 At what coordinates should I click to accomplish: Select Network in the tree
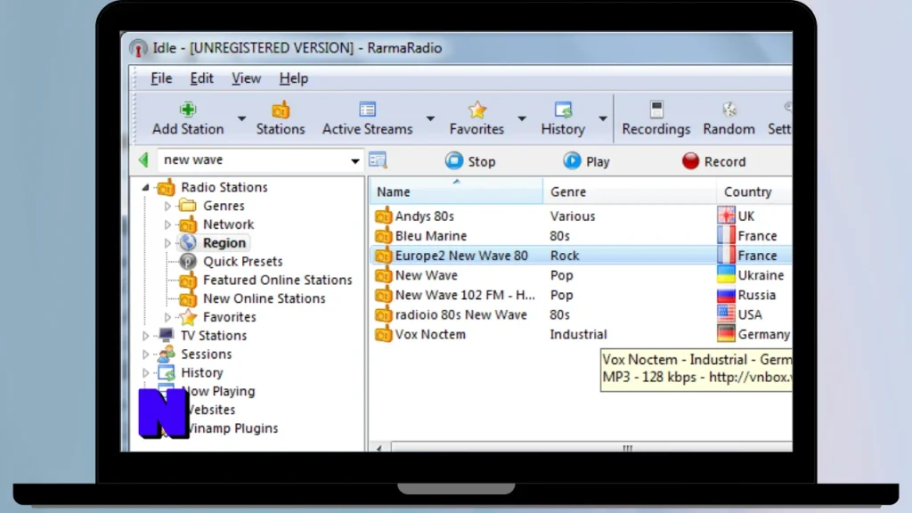(228, 224)
